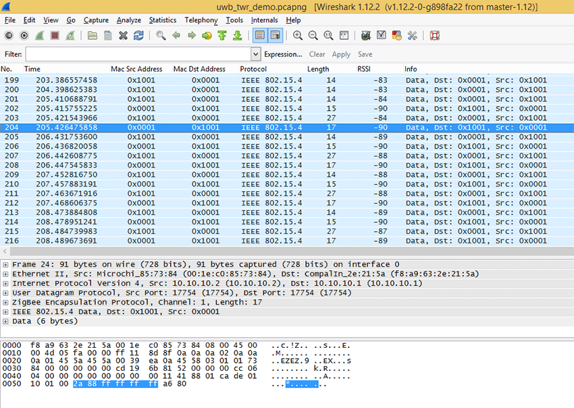Sort by Mac Src Address column
The width and height of the screenshot is (574, 408).
pos(141,69)
